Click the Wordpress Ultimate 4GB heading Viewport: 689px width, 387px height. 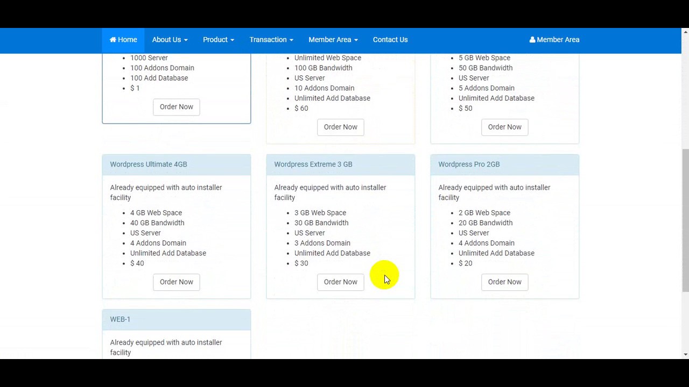click(149, 164)
